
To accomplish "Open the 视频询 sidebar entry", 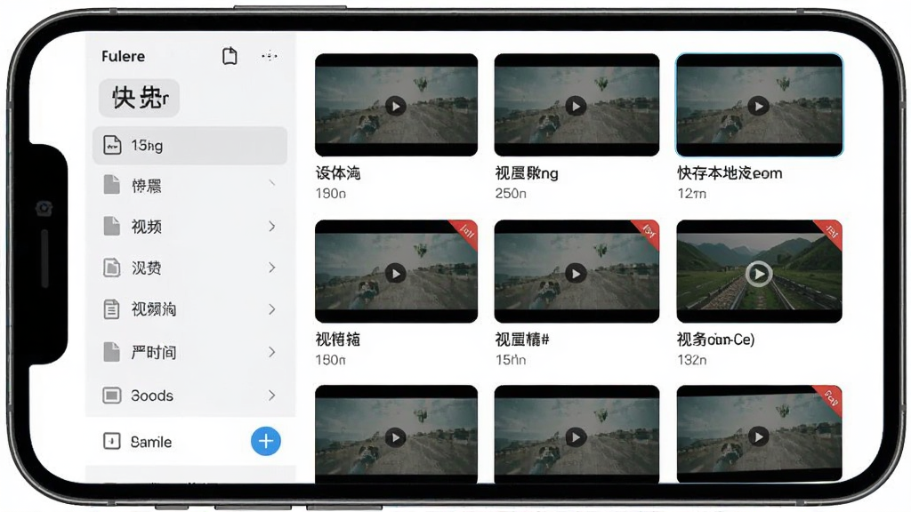I will pos(190,308).
